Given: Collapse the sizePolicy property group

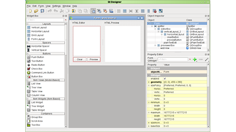Looking at the screenshot, I should click(149, 85).
